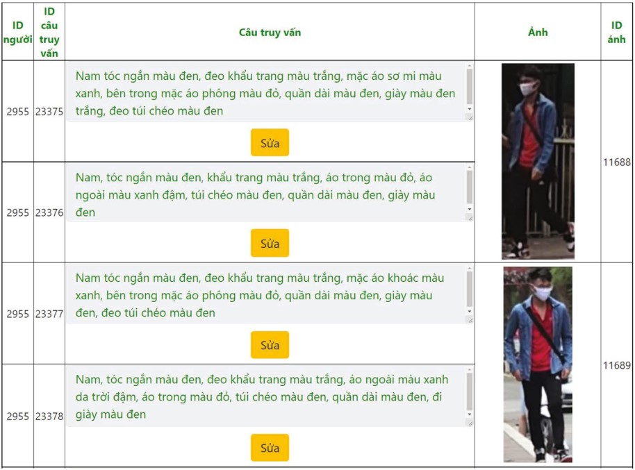The height and width of the screenshot is (470, 635).
Task: Open the person photo with image ID 11689
Action: 538,364
